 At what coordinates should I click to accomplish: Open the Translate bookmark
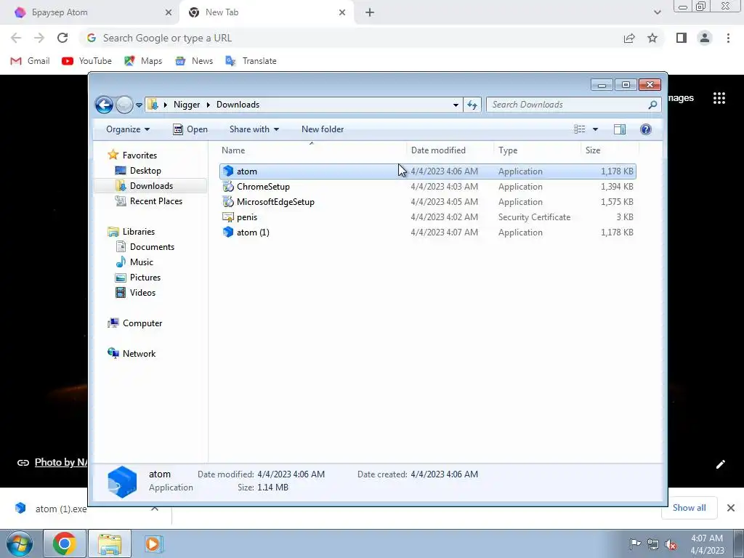coord(251,61)
